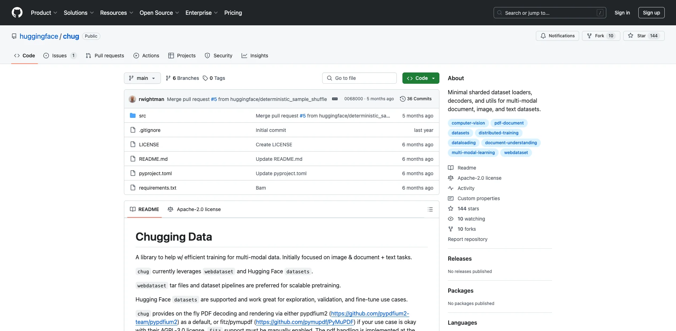Screen dimensions: 676x331
Task: Open pull request #5 link in commit header
Action: pos(214,99)
